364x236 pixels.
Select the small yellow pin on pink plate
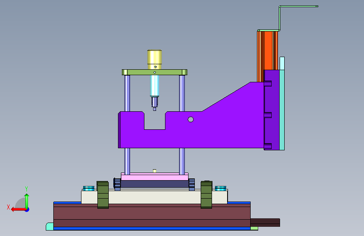155,171
